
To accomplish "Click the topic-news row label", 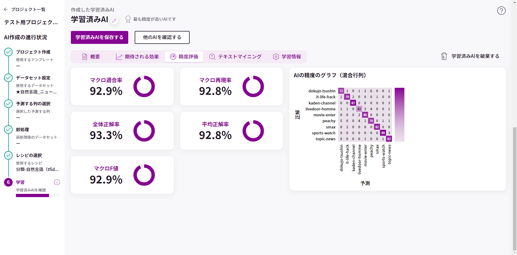I will coord(325,139).
